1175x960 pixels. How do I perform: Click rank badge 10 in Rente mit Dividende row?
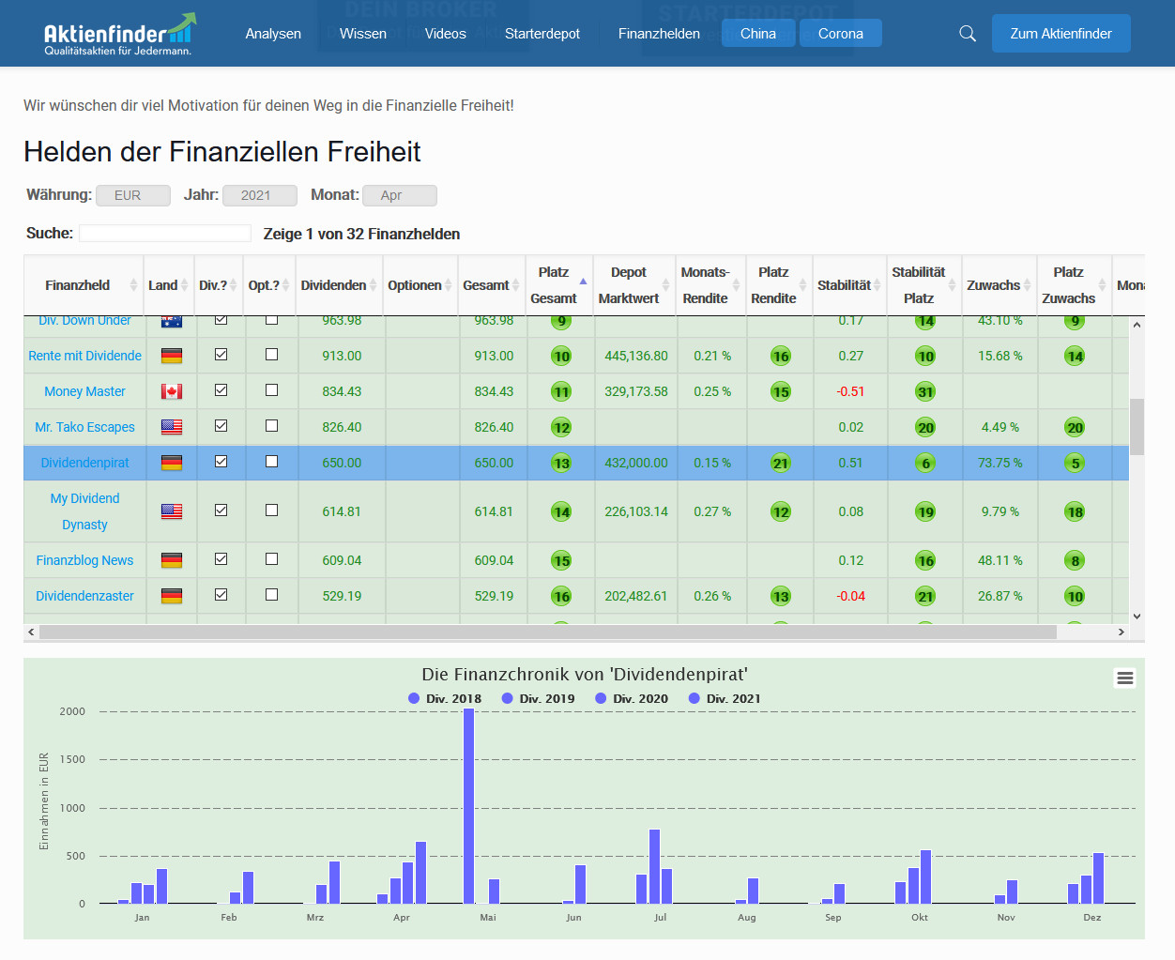[561, 356]
